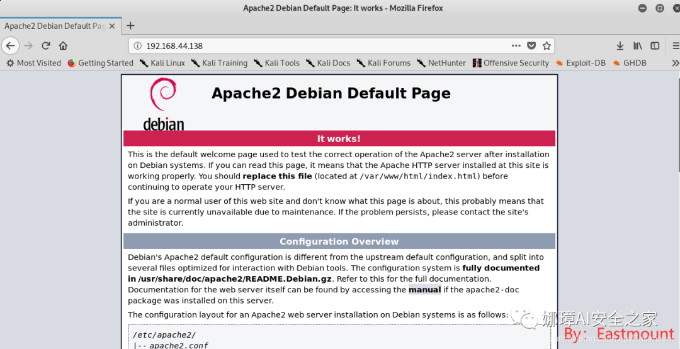Close the Apache2 Debian Default Page tab
680x349 pixels.
tap(112, 26)
